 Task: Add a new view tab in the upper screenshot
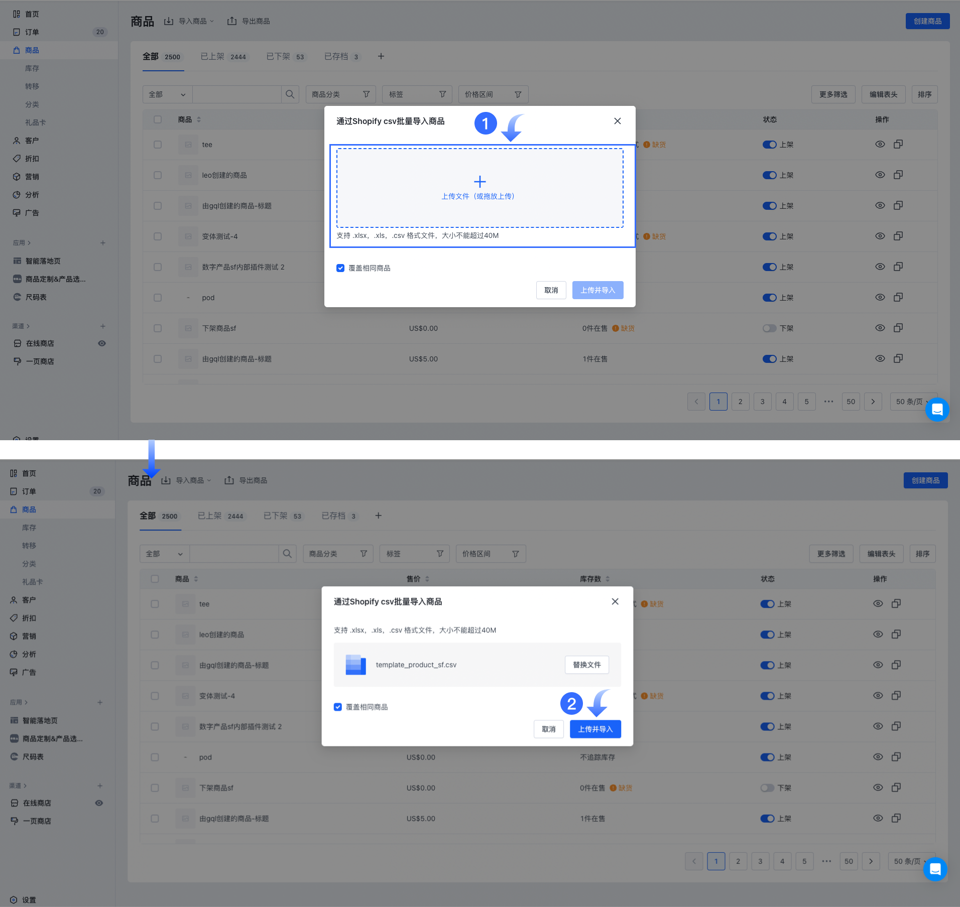click(381, 56)
